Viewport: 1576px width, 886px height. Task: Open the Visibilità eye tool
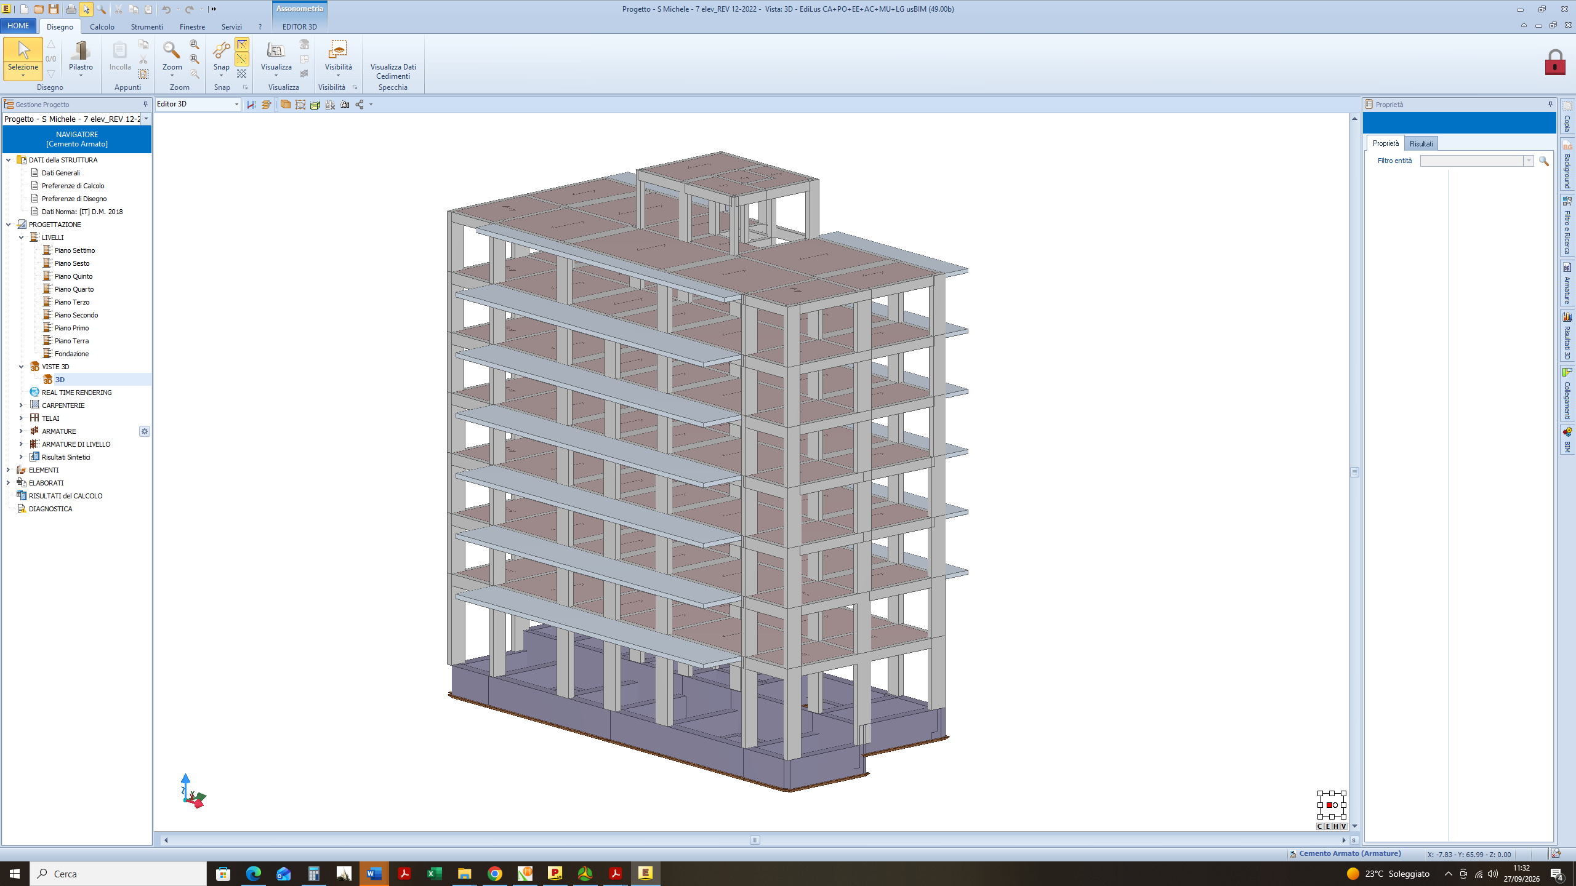click(338, 58)
